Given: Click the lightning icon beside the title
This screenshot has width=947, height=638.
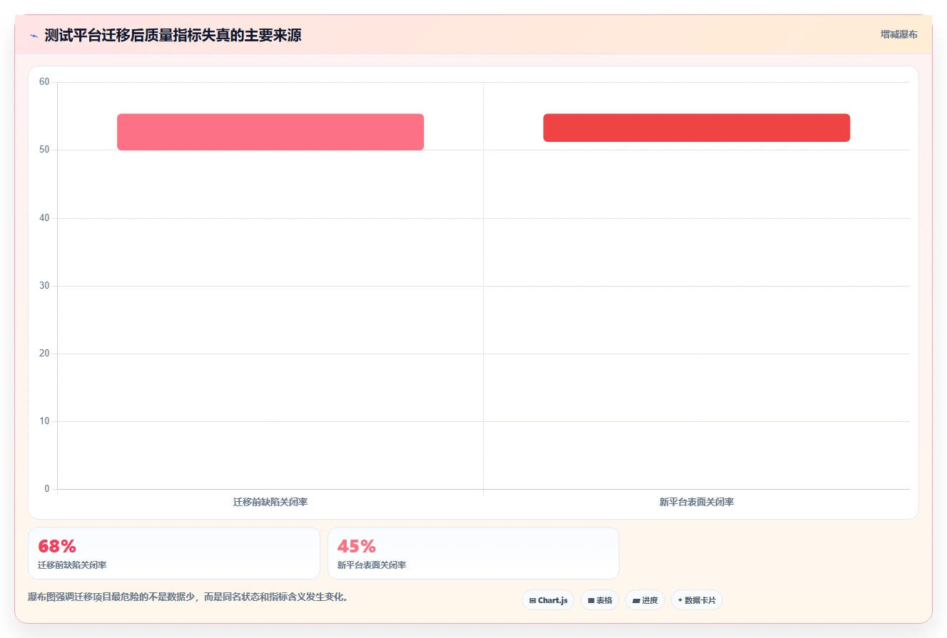Looking at the screenshot, I should (34, 36).
